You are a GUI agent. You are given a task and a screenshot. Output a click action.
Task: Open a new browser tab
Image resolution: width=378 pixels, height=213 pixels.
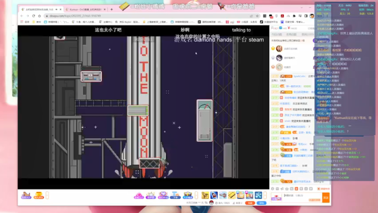point(112,9)
